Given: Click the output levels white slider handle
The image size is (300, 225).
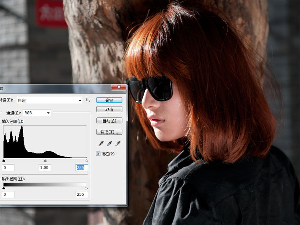Looking at the screenshot, I should click(x=86, y=188).
